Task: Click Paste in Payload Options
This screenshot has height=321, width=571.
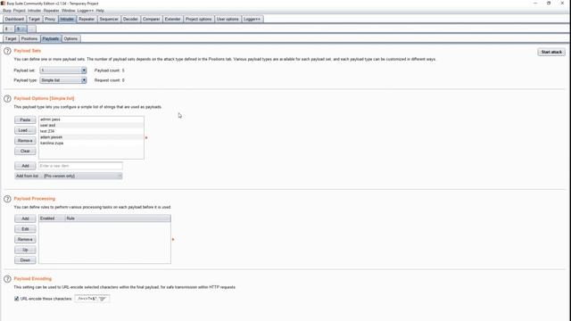Action: coord(25,119)
